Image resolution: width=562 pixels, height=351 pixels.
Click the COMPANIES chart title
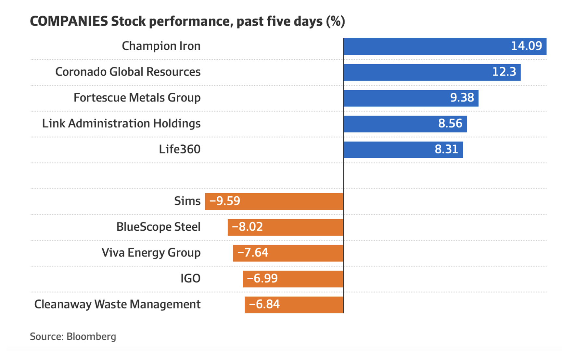pos(187,21)
